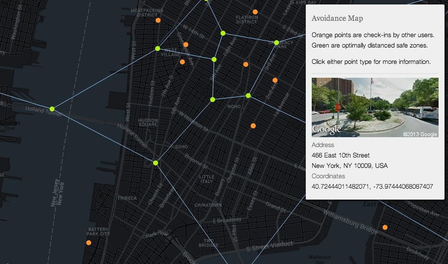Click the ©2013 Google copyright notice
The height and width of the screenshot is (264, 448).
click(420, 134)
